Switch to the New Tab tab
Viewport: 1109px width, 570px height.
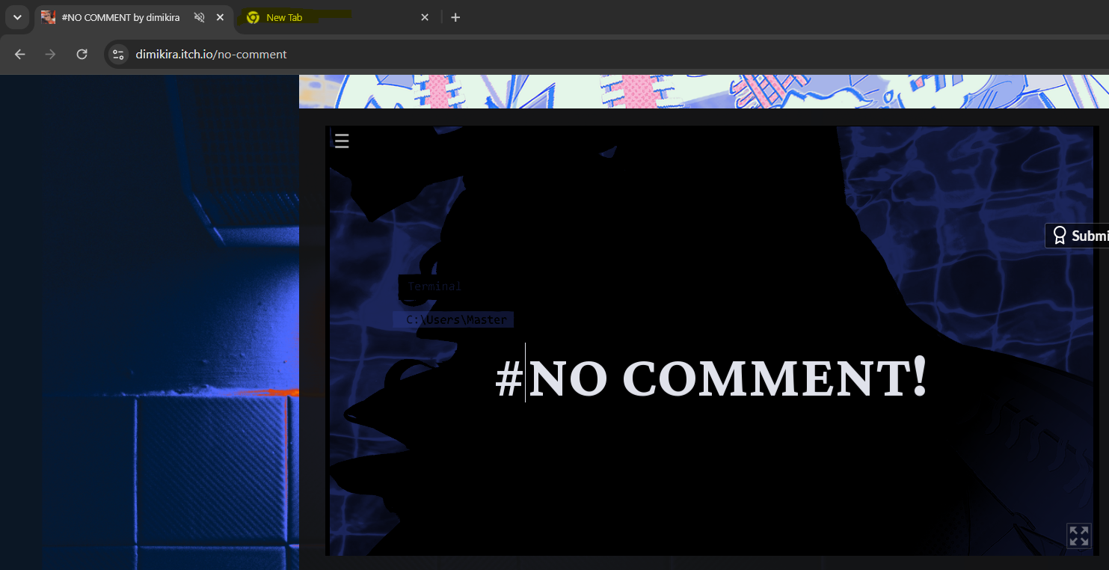337,17
